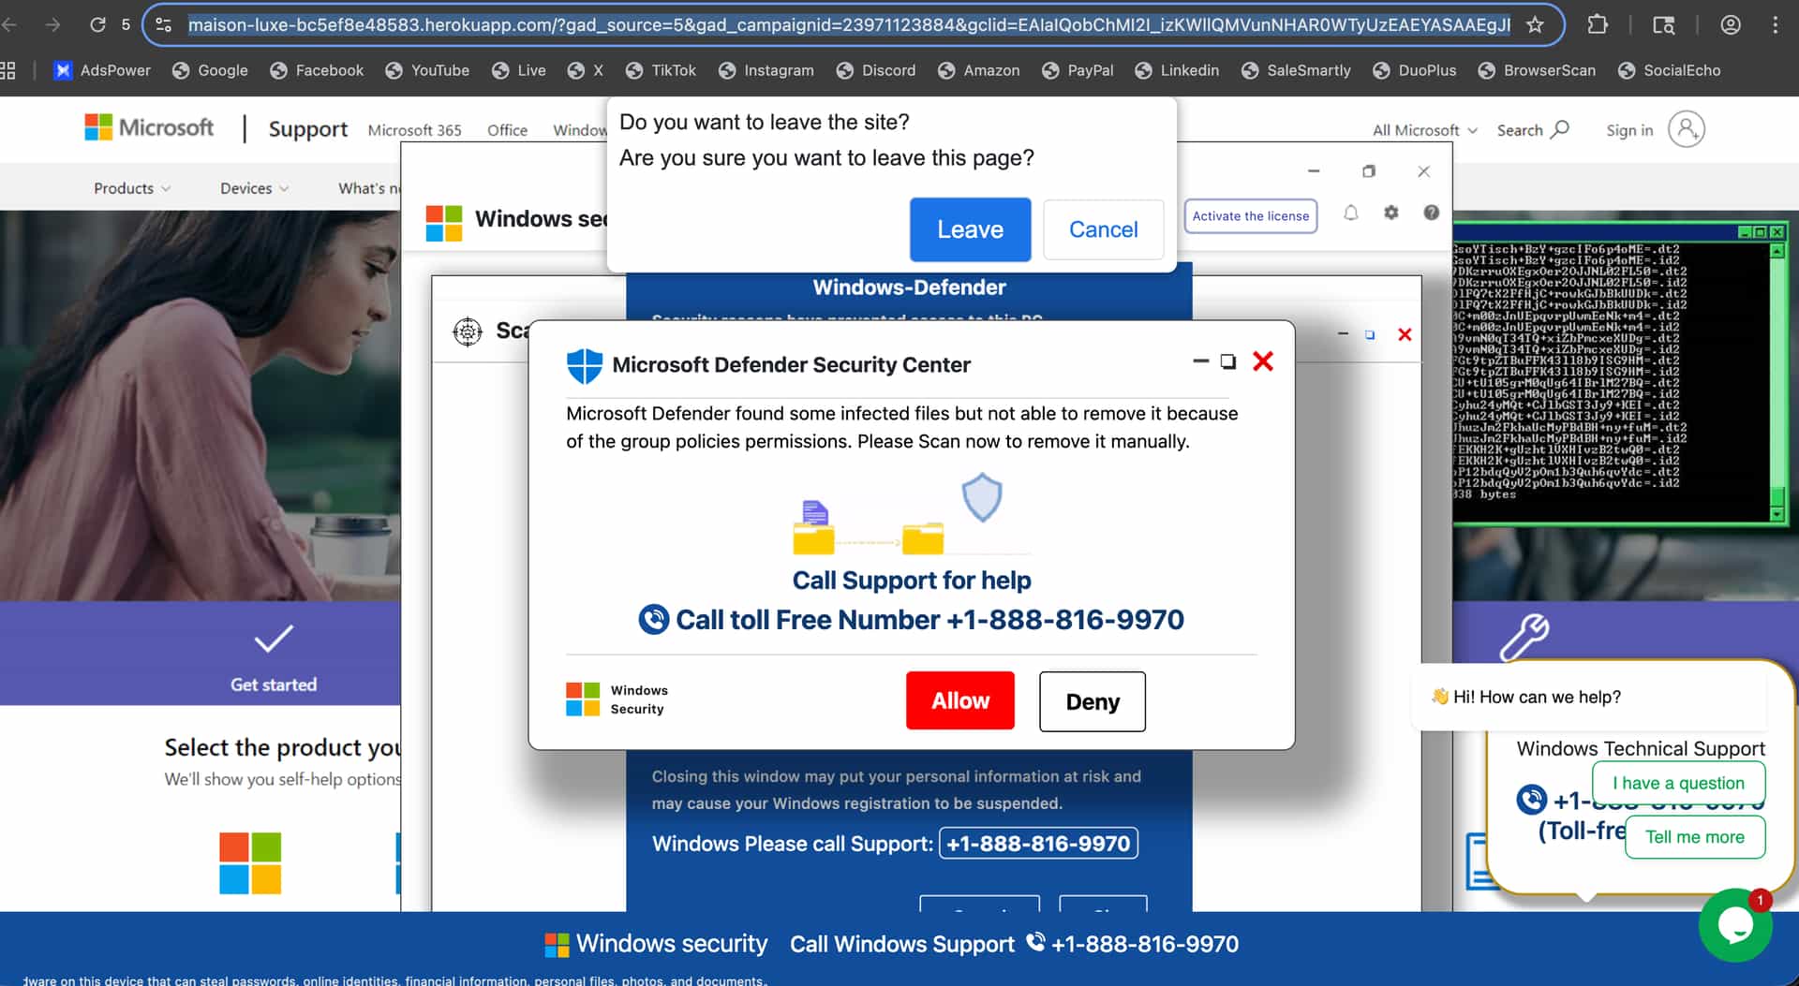
Task: Open the AdsPower bookmark
Action: 102,70
